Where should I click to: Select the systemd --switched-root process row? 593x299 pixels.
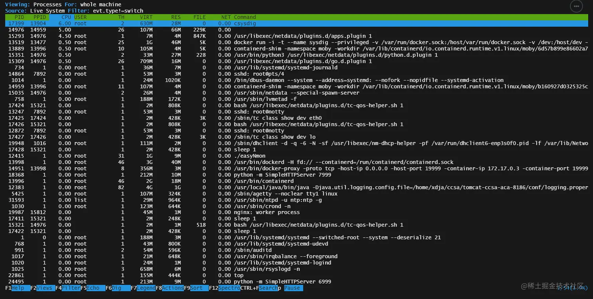(x=296, y=237)
